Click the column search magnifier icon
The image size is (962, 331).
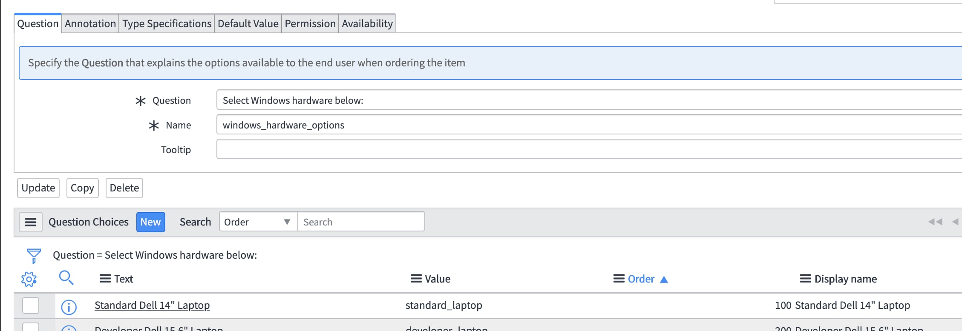point(66,278)
